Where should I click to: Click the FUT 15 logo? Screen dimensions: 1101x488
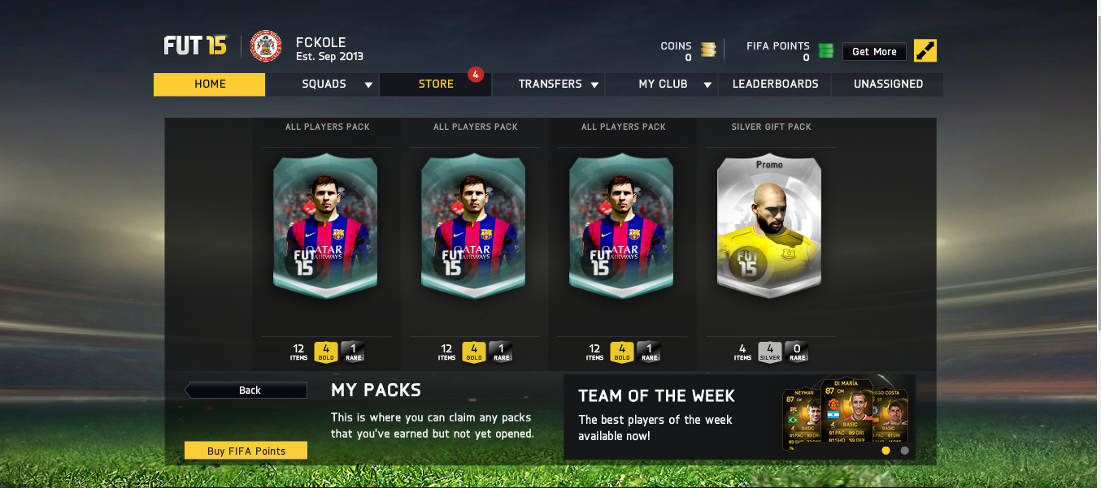point(196,45)
